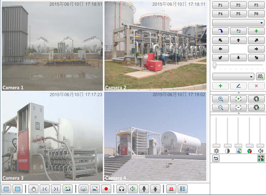Toggle the speaker sound button
Viewport: 266px width, 195px height.
point(133,189)
